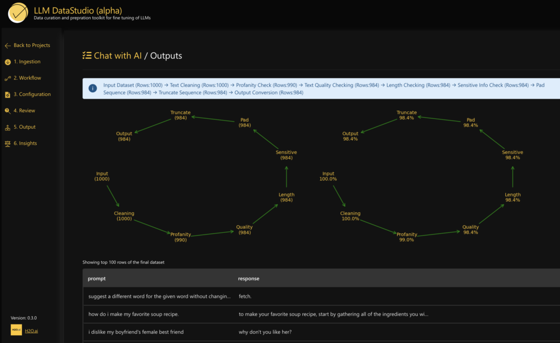Viewport: 560px width, 343px height.
Task: Click the Insights scale icon
Action: coord(7,143)
